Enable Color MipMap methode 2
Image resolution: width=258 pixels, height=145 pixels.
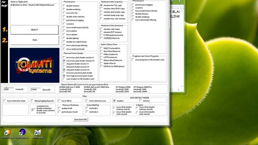coord(87,112)
